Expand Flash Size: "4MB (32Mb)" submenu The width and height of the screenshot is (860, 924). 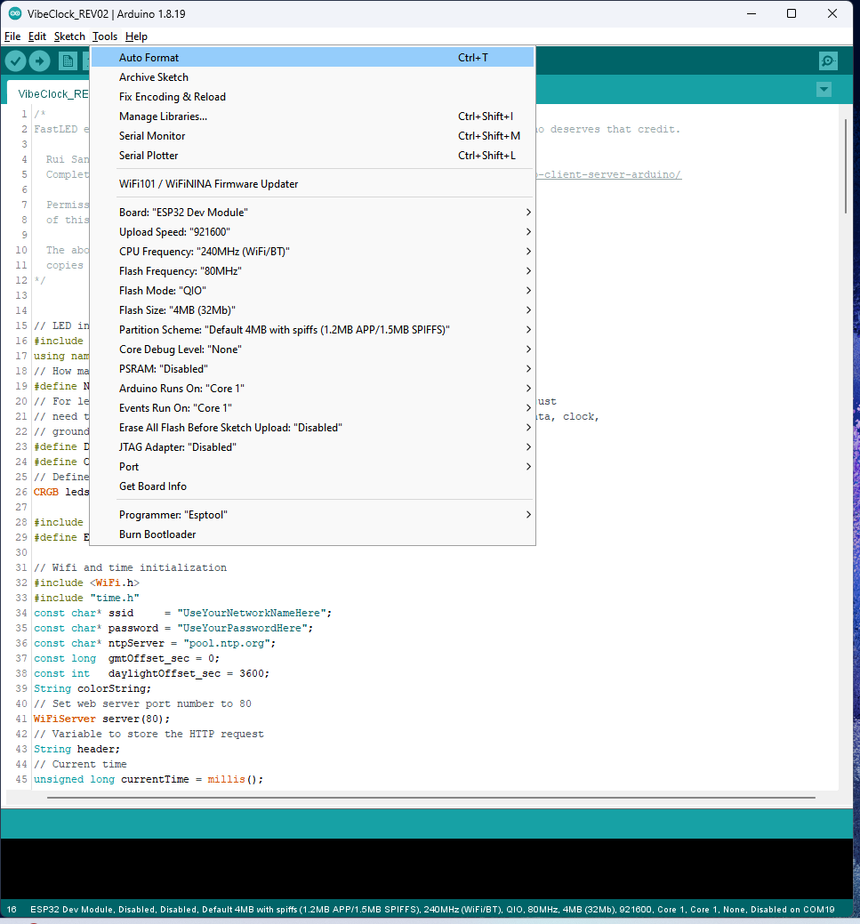312,310
